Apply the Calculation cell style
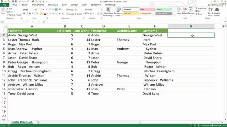The image size is (227, 127). (148, 13)
